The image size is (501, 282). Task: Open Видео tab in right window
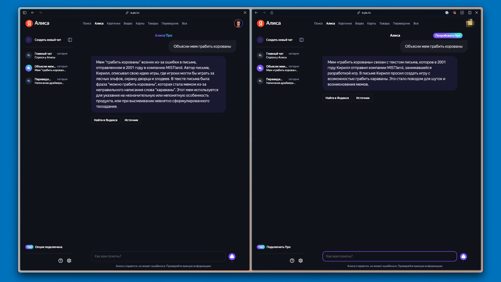[359, 23]
